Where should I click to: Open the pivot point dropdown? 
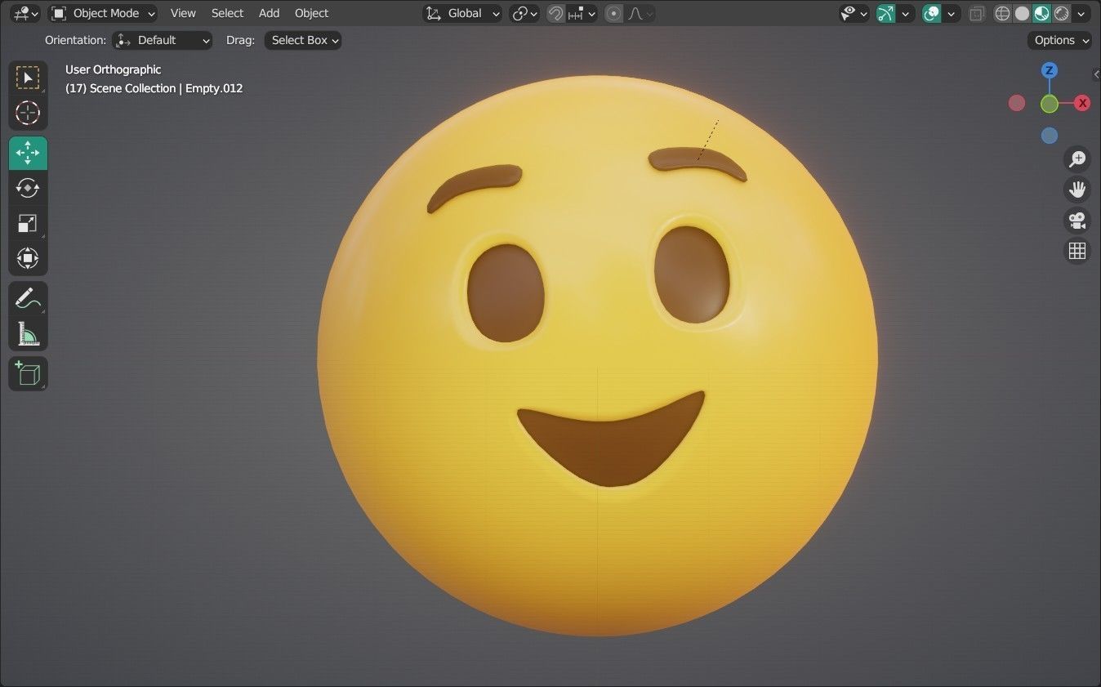(x=524, y=13)
